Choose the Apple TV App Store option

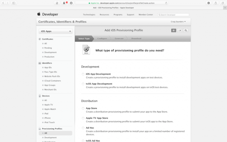coord(83,118)
